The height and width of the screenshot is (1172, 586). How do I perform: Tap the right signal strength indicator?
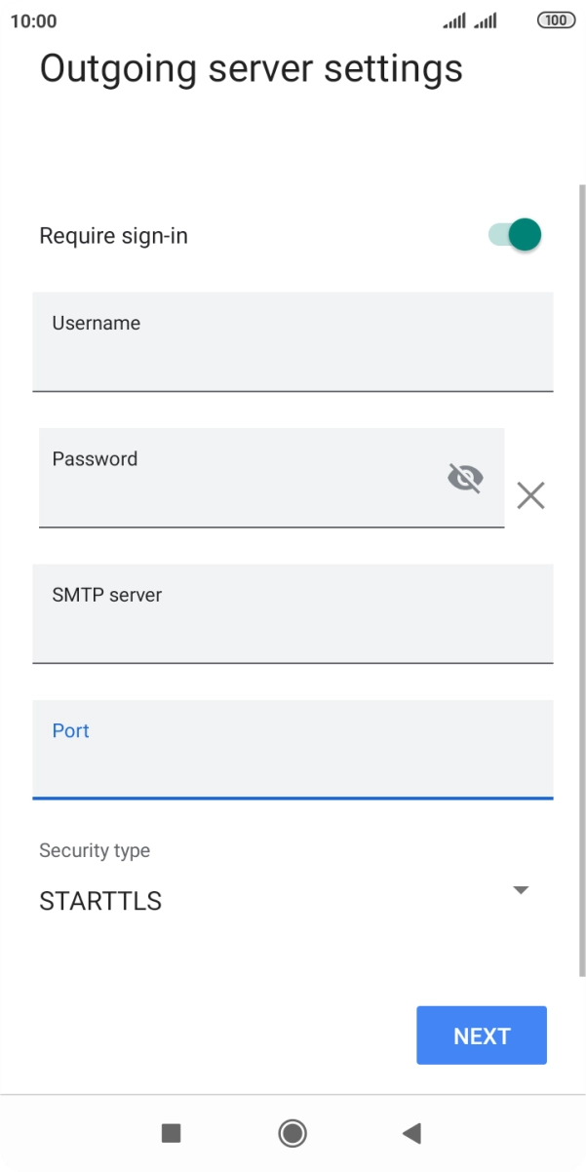pos(484,20)
